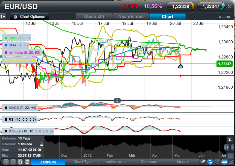The width and height of the screenshot is (235, 166).
Task: Select the Chart tab
Action: pos(167,16)
